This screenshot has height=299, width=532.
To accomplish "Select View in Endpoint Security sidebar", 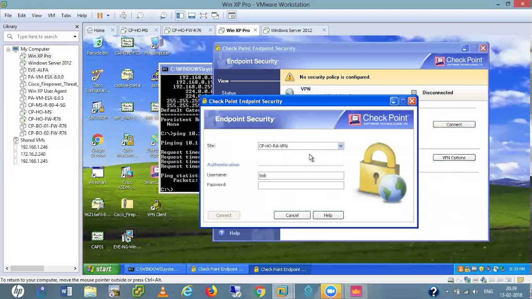I will 223,81.
